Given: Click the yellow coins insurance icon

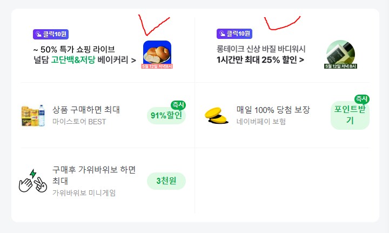Looking at the screenshot, I should pyautogui.click(x=217, y=115).
